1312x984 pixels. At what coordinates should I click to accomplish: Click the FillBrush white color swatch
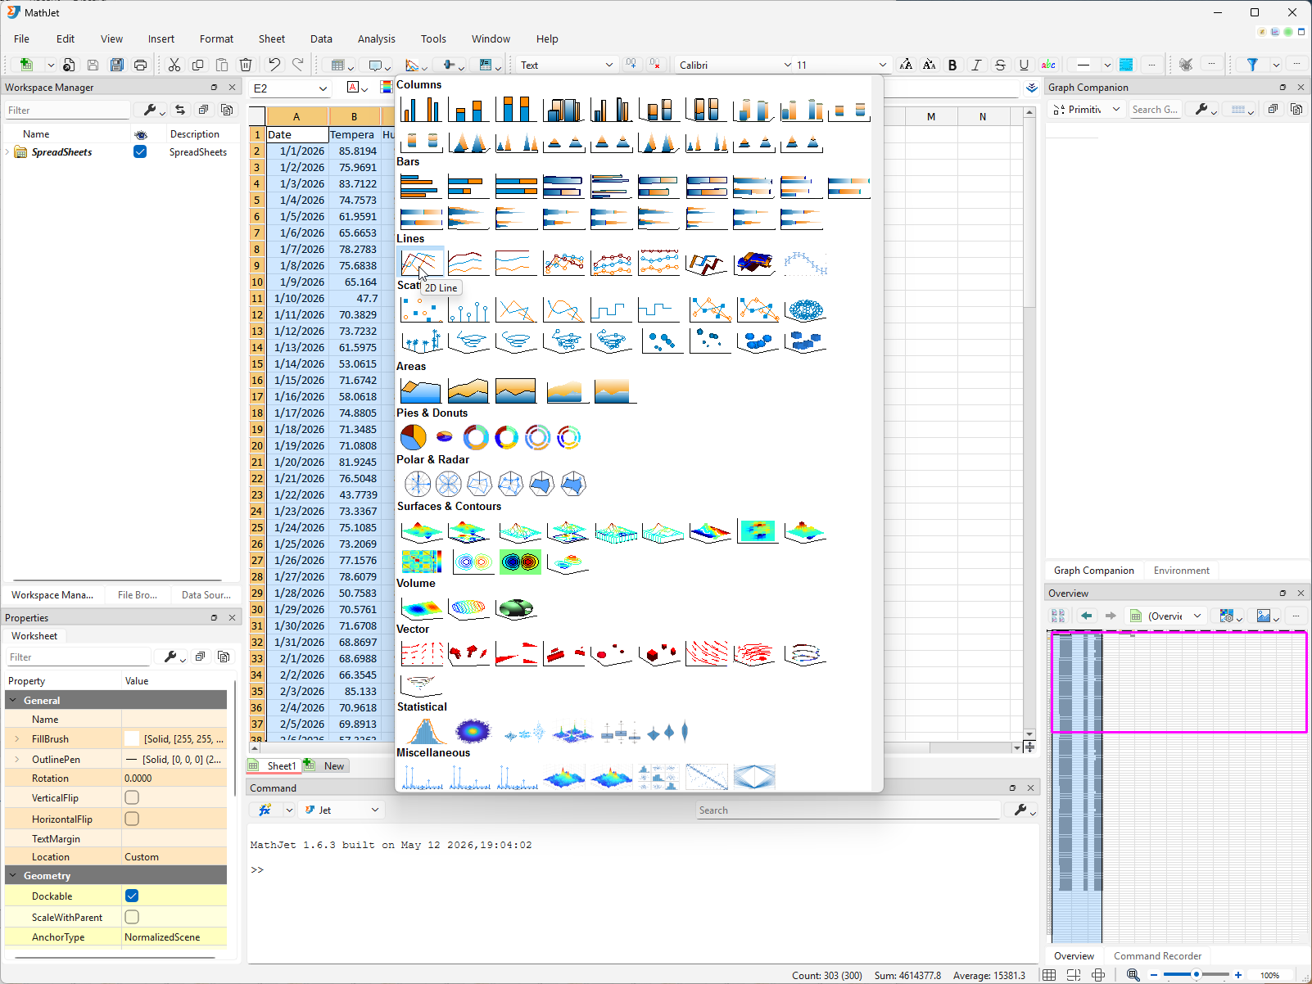132,738
